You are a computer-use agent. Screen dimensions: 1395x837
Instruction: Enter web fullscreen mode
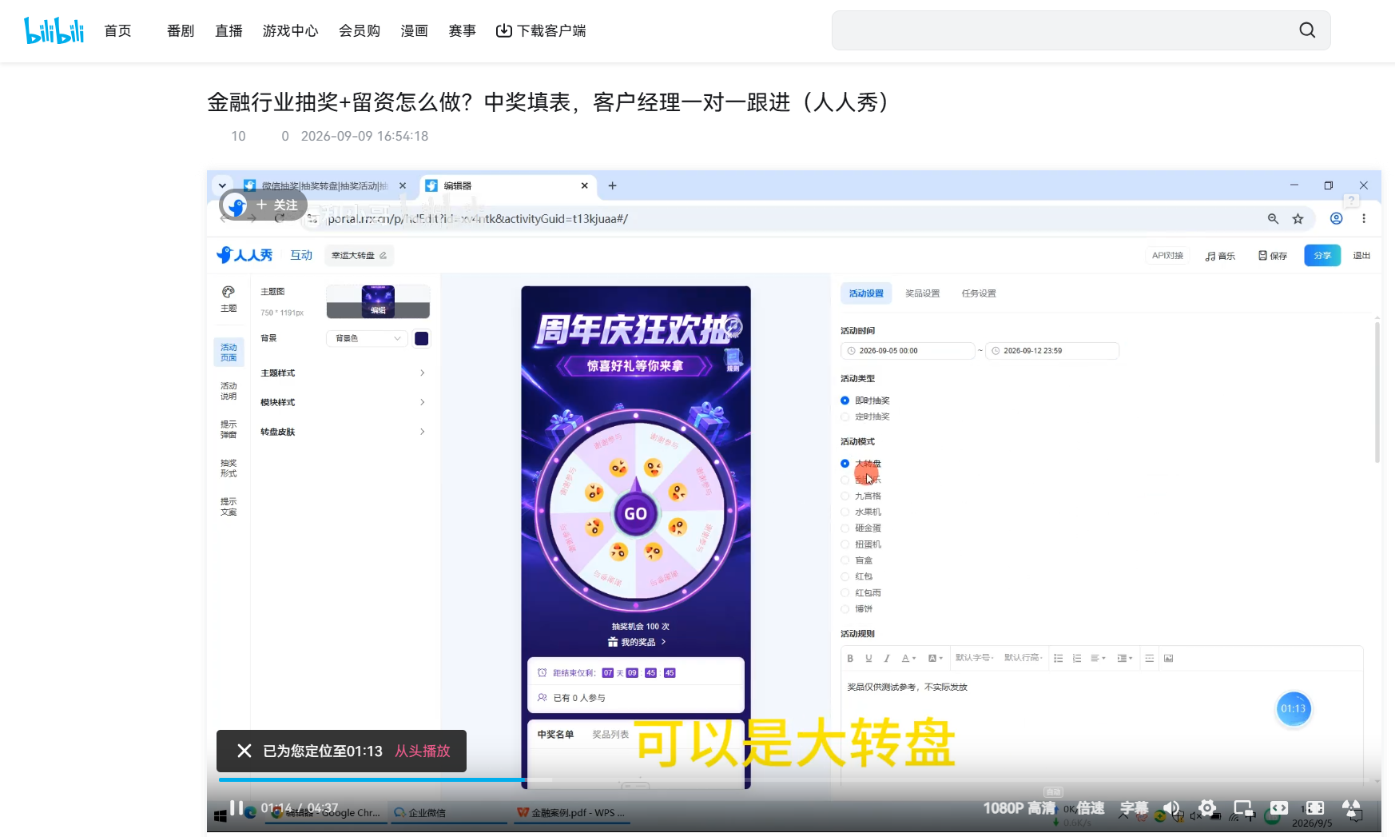[x=1279, y=808]
